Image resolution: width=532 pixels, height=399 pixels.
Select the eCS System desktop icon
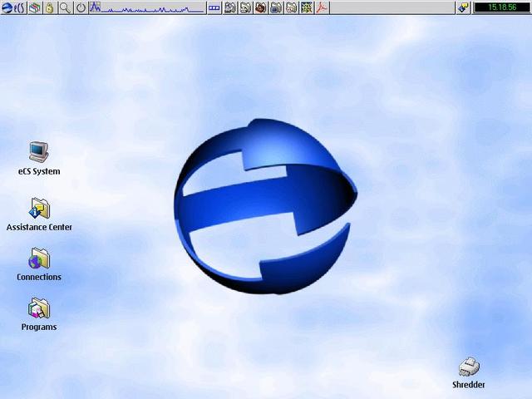[39, 151]
